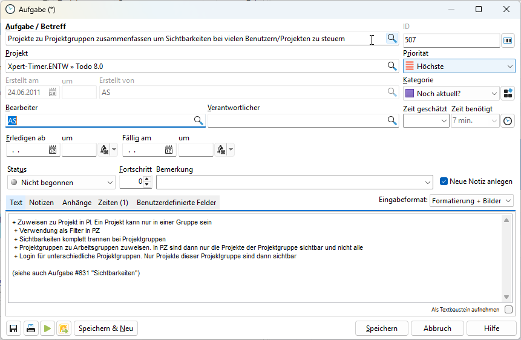Switch to the Notizen tab
Image resolution: width=521 pixels, height=340 pixels.
[x=41, y=203]
